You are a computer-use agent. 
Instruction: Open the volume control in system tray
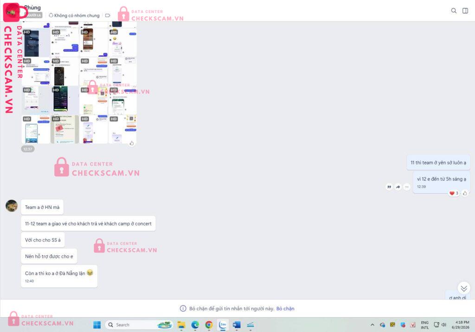pyautogui.click(x=444, y=325)
